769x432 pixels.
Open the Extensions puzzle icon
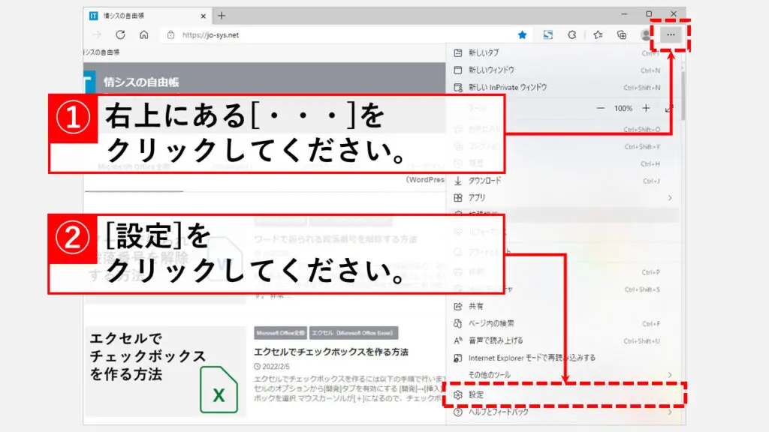coord(571,34)
